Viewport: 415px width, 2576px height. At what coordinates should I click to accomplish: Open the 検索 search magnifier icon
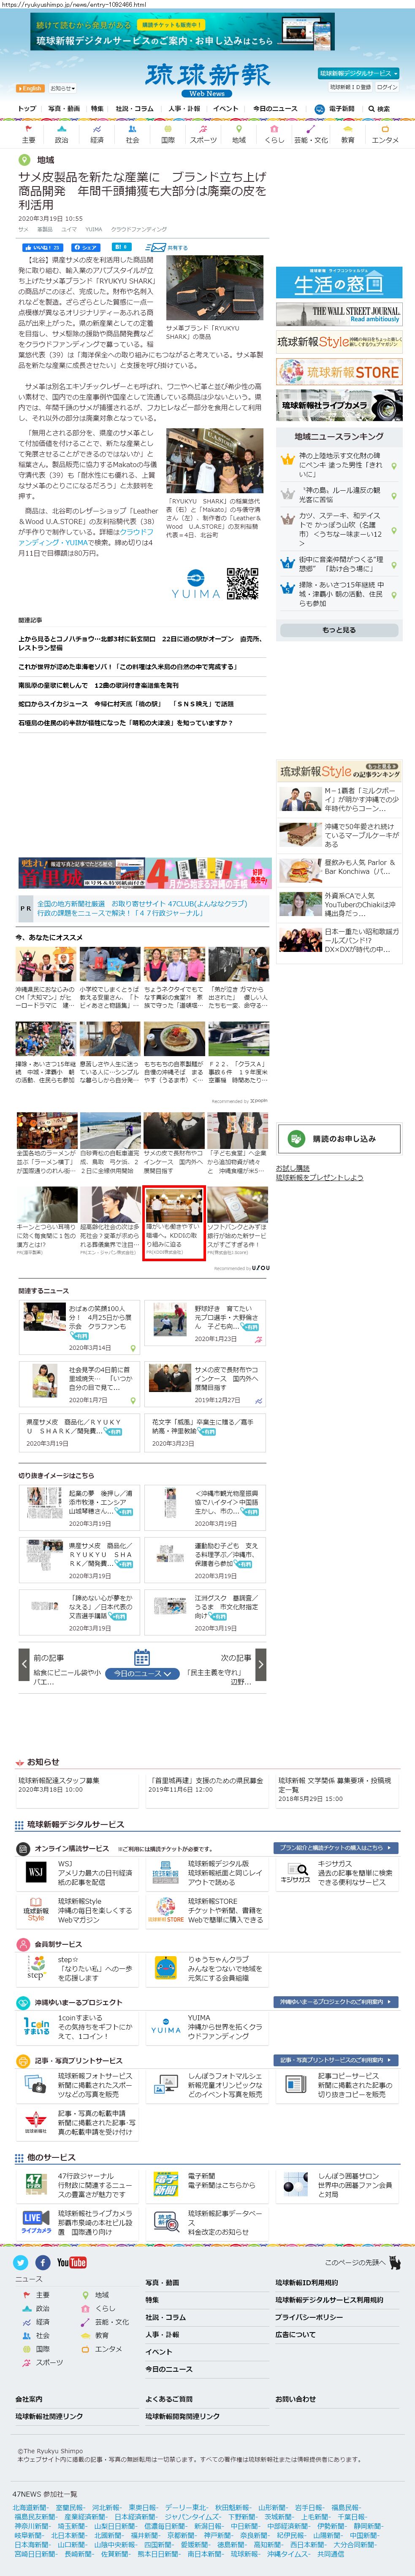tap(378, 108)
